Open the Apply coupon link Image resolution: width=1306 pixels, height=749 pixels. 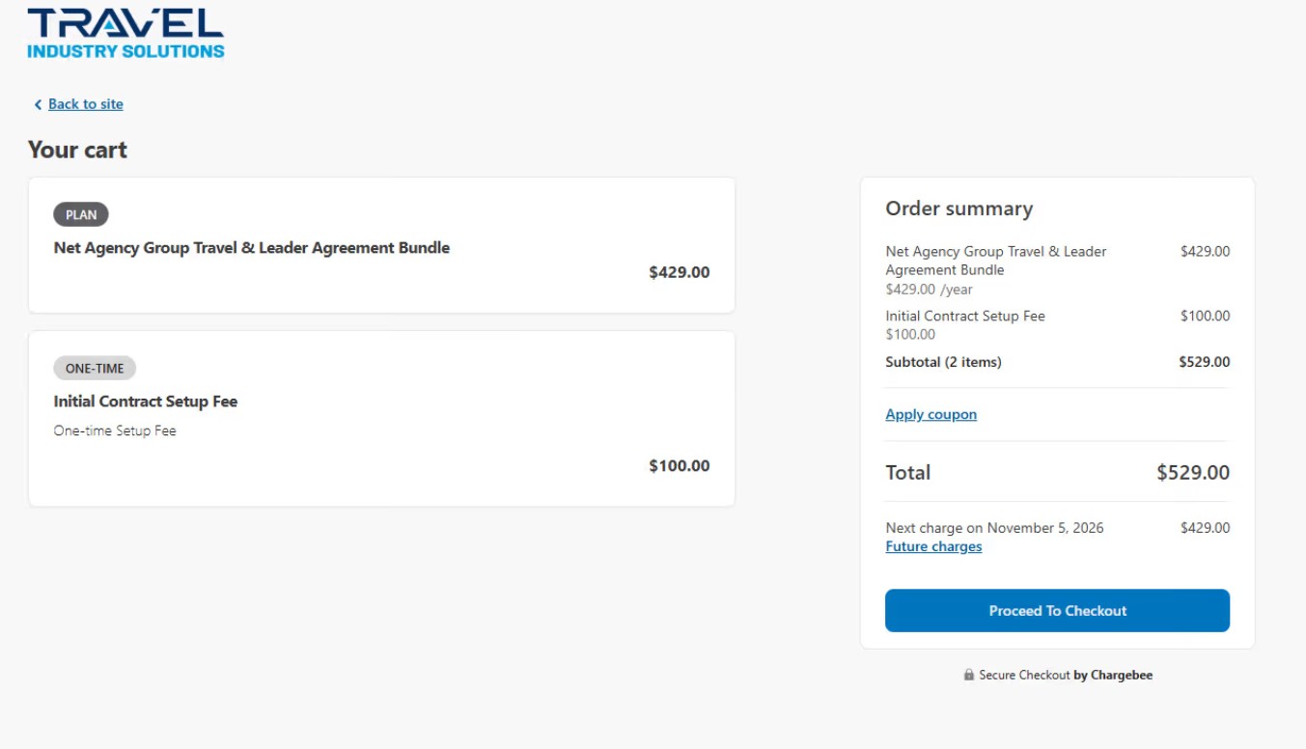point(931,414)
